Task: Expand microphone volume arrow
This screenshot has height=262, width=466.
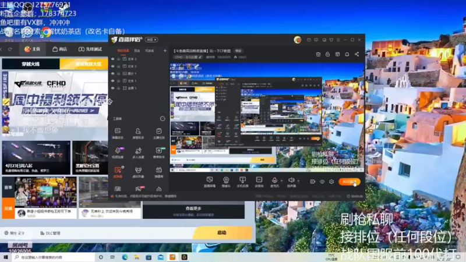Action: click(x=281, y=180)
